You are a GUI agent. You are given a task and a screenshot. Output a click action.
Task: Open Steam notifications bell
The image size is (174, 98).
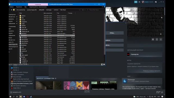(139, 2)
